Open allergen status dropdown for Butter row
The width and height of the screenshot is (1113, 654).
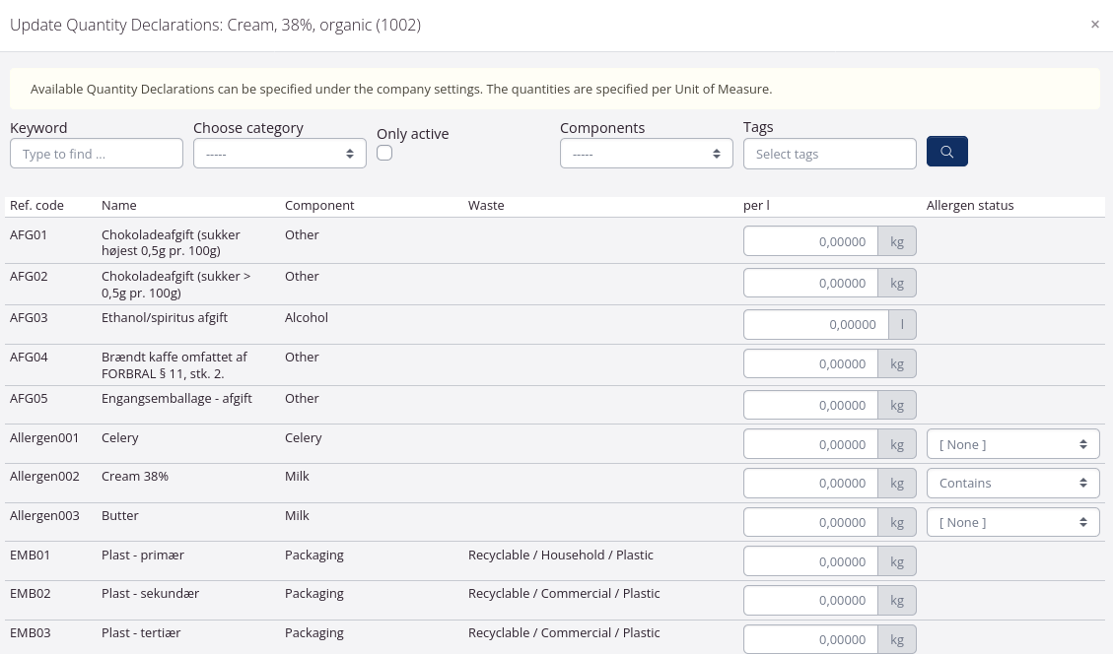click(1012, 522)
